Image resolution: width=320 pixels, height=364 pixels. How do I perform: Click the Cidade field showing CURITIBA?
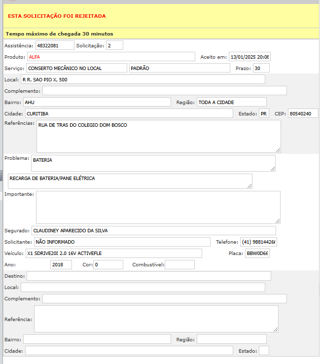tap(128, 113)
